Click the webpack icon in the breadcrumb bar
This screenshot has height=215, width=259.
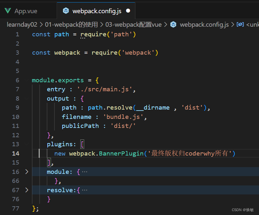click(173, 24)
